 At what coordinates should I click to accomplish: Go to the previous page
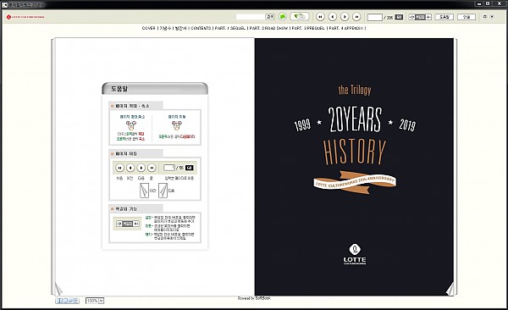[x=333, y=17]
